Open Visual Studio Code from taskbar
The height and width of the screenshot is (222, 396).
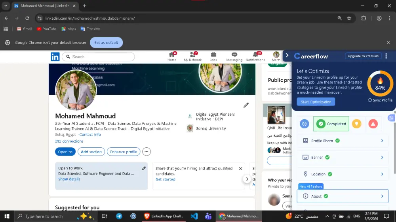tap(194, 216)
